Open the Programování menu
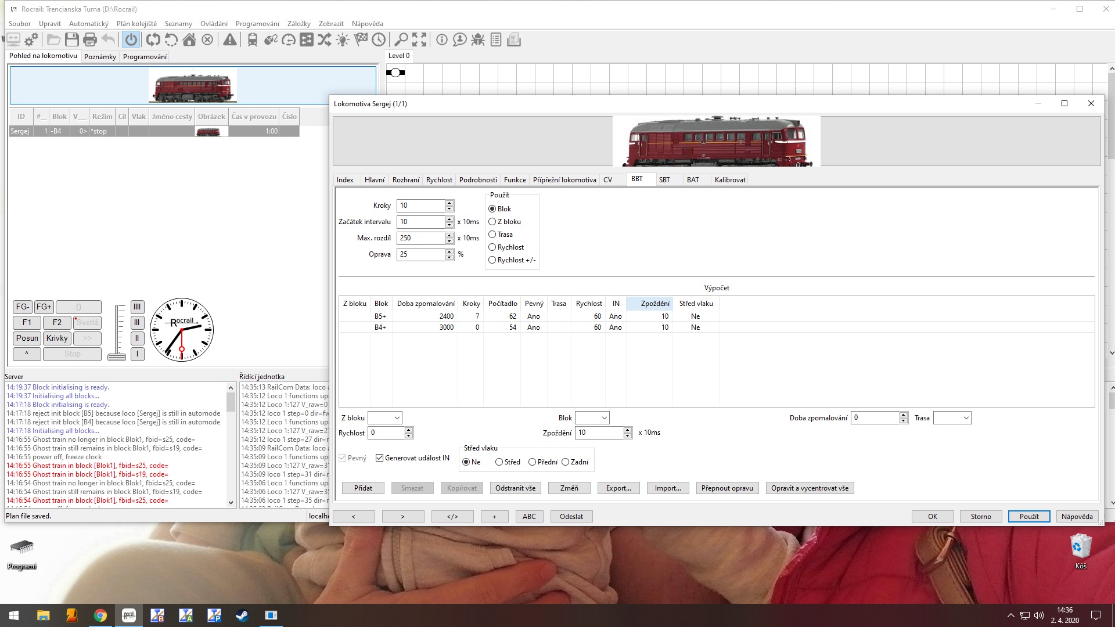Image resolution: width=1115 pixels, height=627 pixels. [257, 24]
